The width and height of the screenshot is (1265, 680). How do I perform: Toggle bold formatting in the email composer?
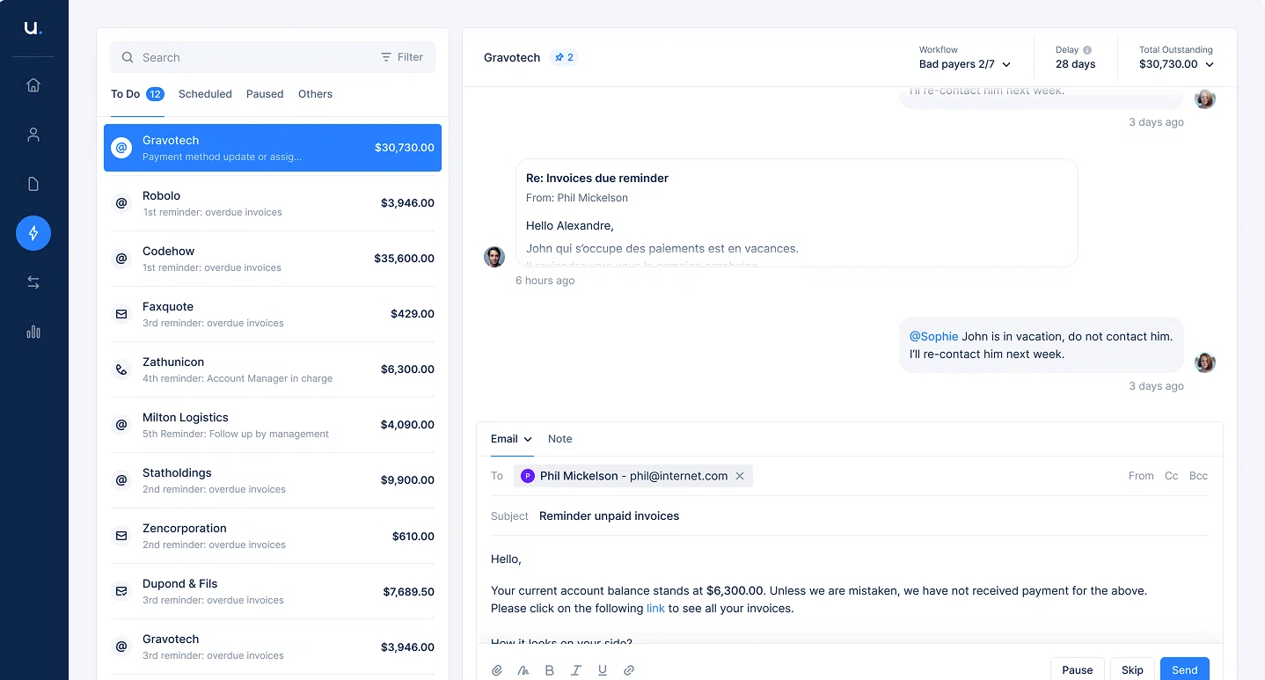pos(550,669)
